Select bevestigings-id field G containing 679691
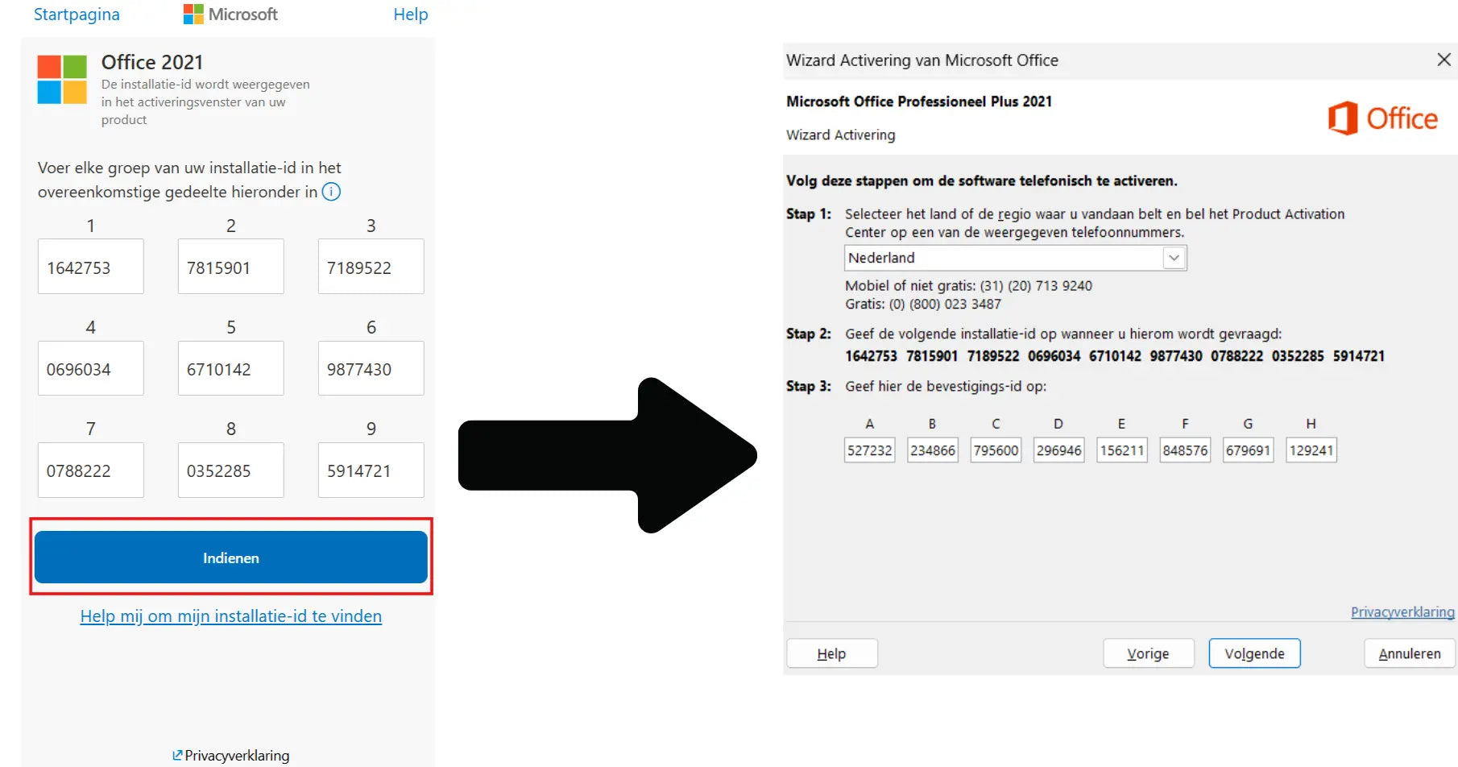 pyautogui.click(x=1249, y=450)
